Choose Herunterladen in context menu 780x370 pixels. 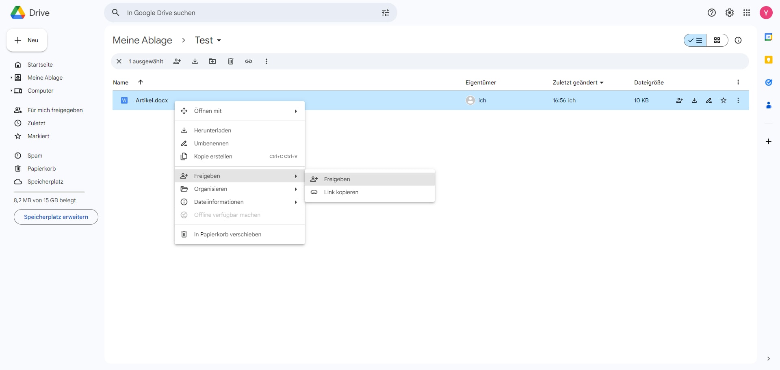point(240,130)
